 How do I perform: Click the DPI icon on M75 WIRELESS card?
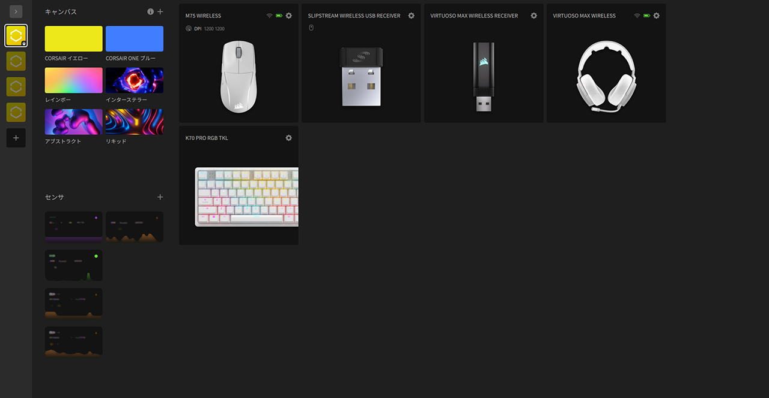pos(189,28)
